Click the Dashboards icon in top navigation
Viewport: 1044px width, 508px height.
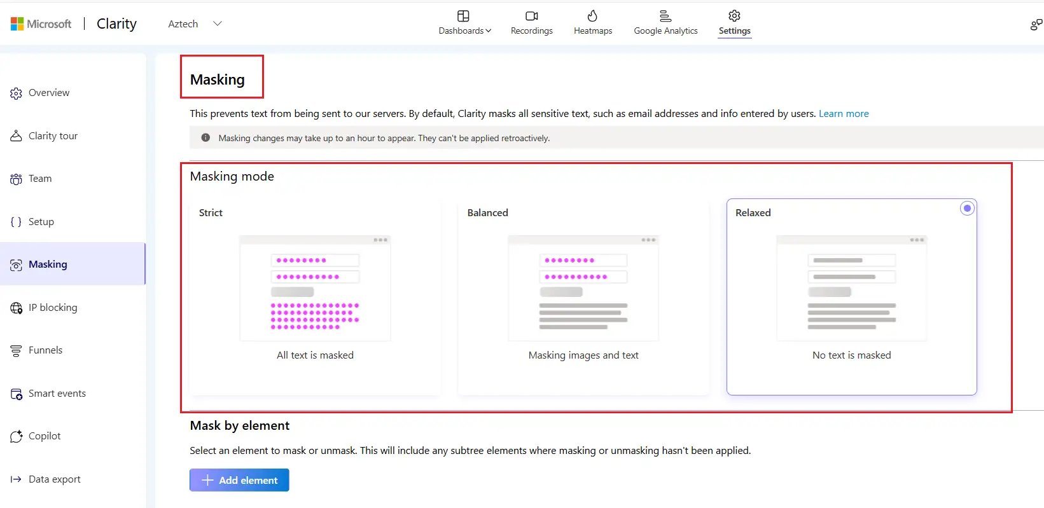tap(463, 16)
